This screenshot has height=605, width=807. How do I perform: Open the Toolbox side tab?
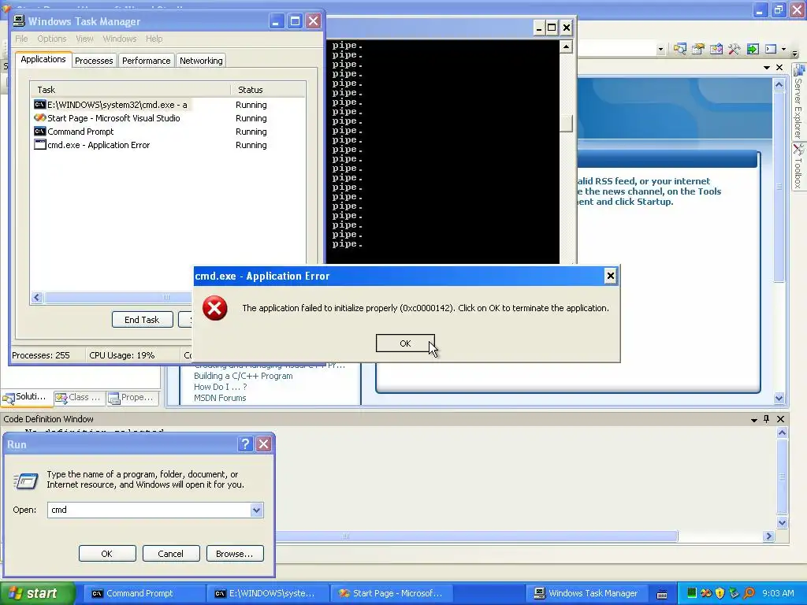(798, 167)
